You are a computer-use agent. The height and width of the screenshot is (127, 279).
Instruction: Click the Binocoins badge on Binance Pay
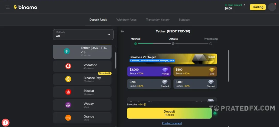pos(105,73)
